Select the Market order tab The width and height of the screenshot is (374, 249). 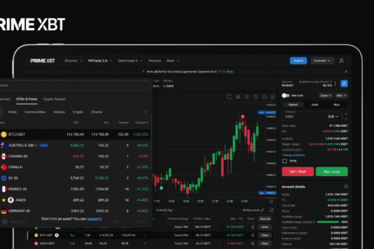[293, 105]
